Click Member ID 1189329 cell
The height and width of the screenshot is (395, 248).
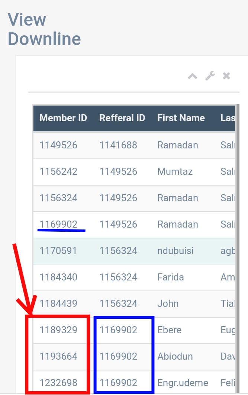[58, 330]
